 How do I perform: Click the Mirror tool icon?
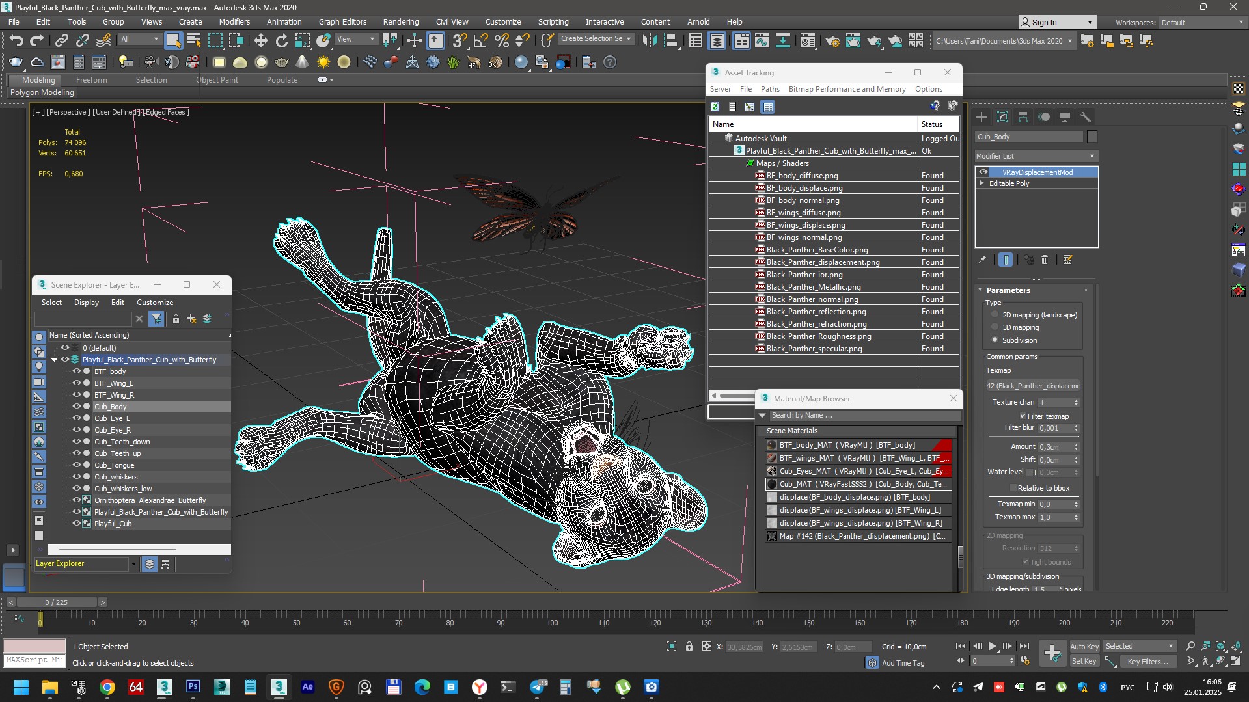(x=649, y=40)
